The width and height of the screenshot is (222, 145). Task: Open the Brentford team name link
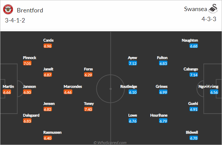[30, 10]
